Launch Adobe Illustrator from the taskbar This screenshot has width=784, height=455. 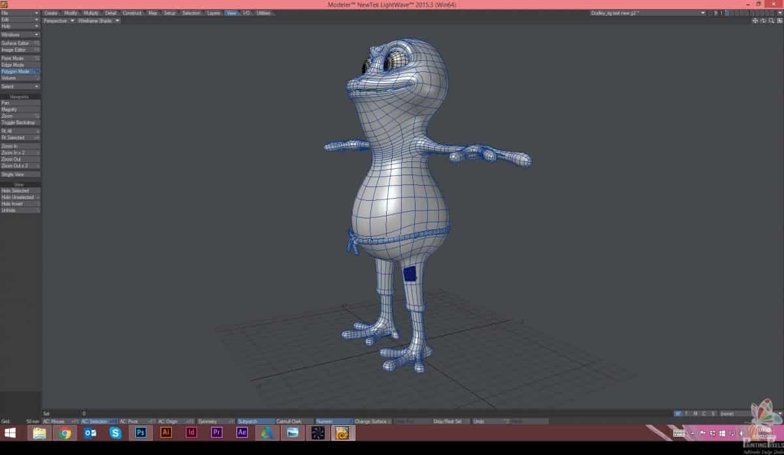tap(166, 433)
